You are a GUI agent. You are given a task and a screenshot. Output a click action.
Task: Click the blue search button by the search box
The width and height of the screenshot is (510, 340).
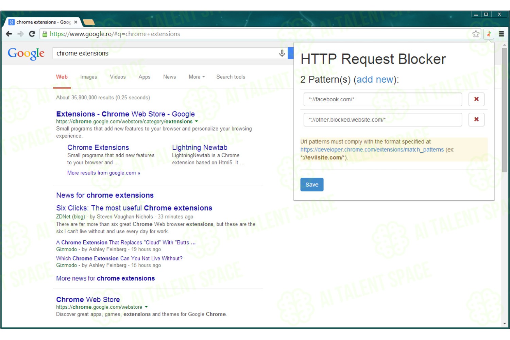(291, 53)
